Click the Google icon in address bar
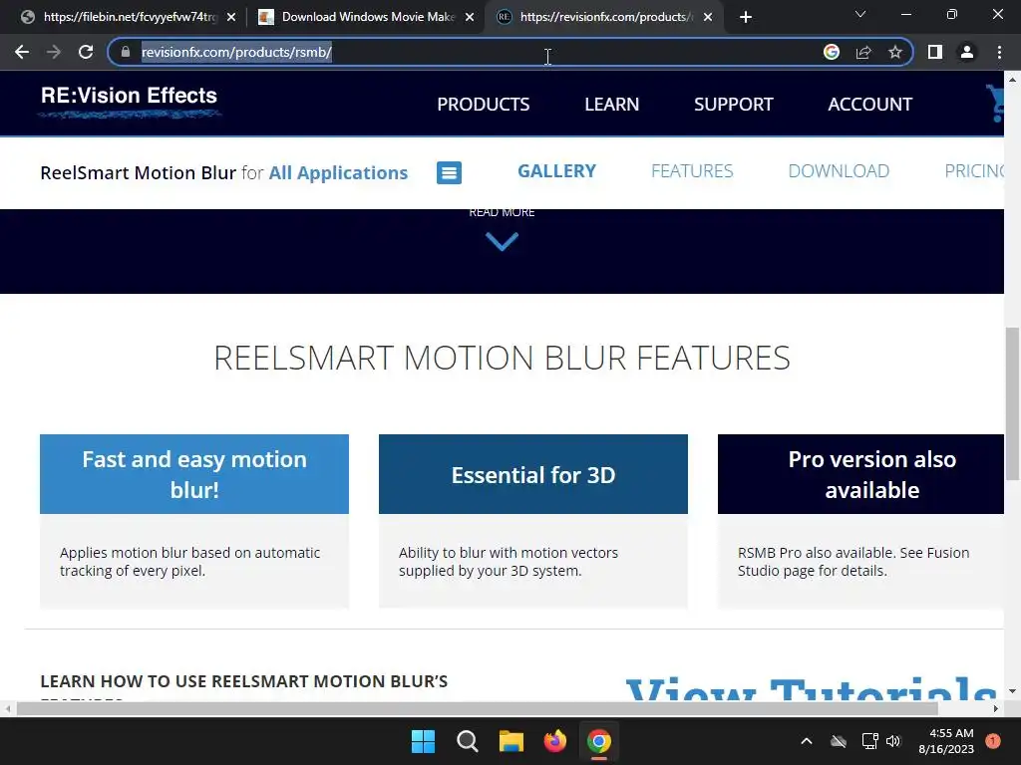The image size is (1021, 765). coord(831,52)
